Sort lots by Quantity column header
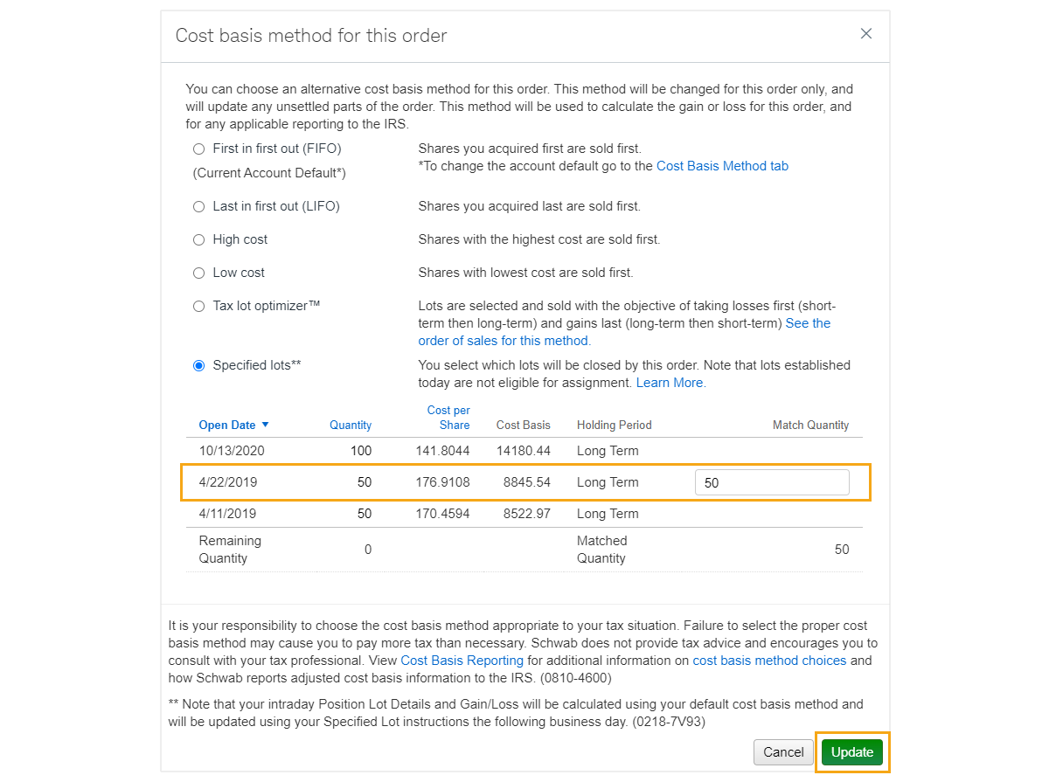Image resolution: width=1049 pixels, height=782 pixels. [351, 426]
